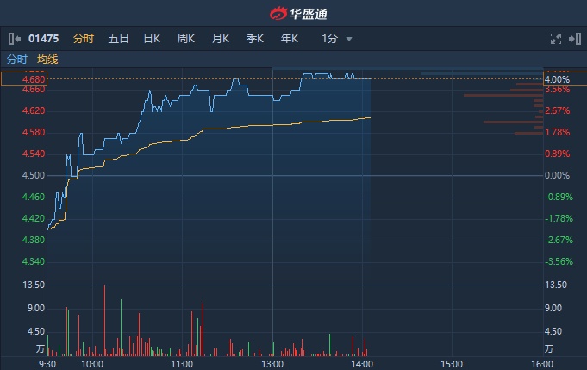The height and width of the screenshot is (370, 587).
Task: Click the 华盛通 logo icon
Action: 277,13
